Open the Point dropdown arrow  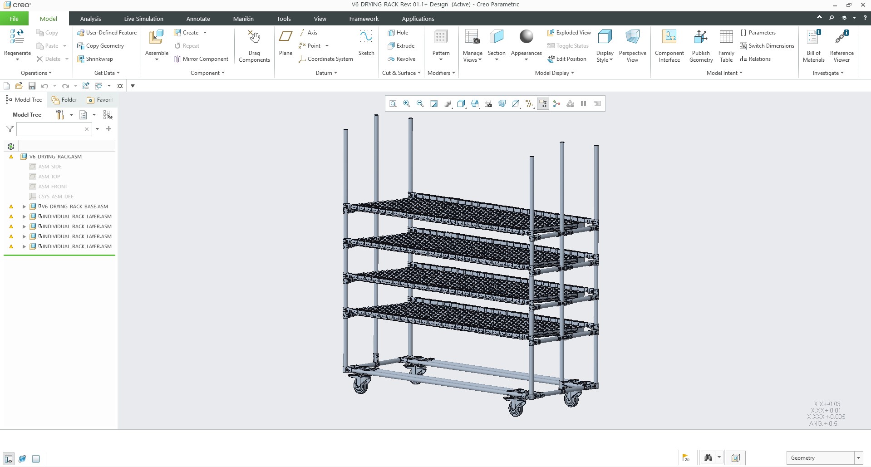coord(327,46)
